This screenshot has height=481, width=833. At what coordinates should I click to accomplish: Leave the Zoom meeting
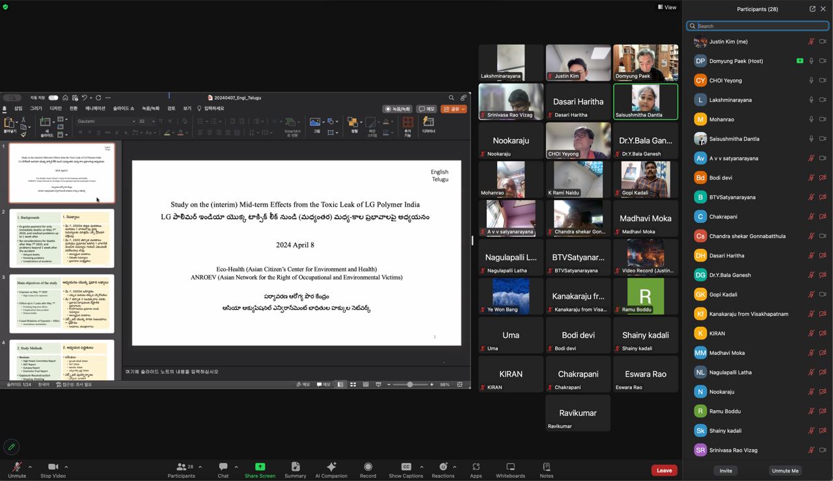tap(664, 470)
